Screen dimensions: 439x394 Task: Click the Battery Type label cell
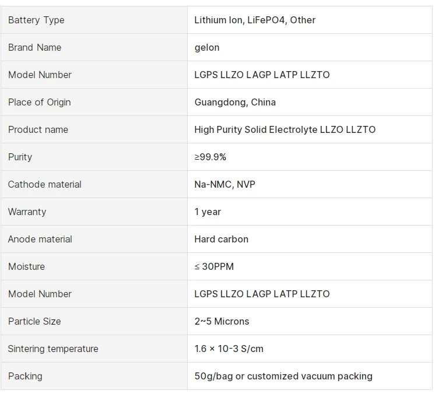point(36,20)
